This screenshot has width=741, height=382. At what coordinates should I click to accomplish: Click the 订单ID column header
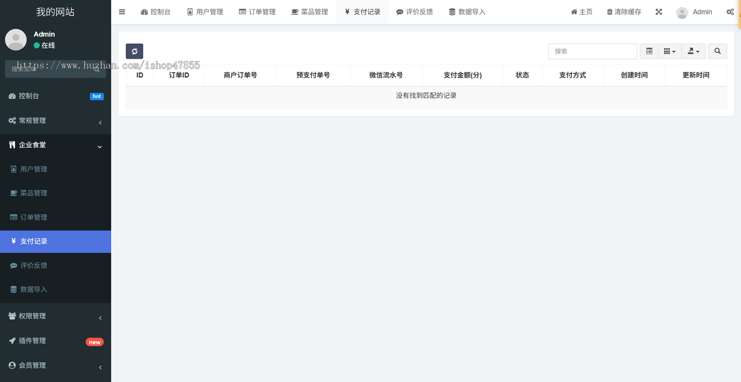pos(179,75)
